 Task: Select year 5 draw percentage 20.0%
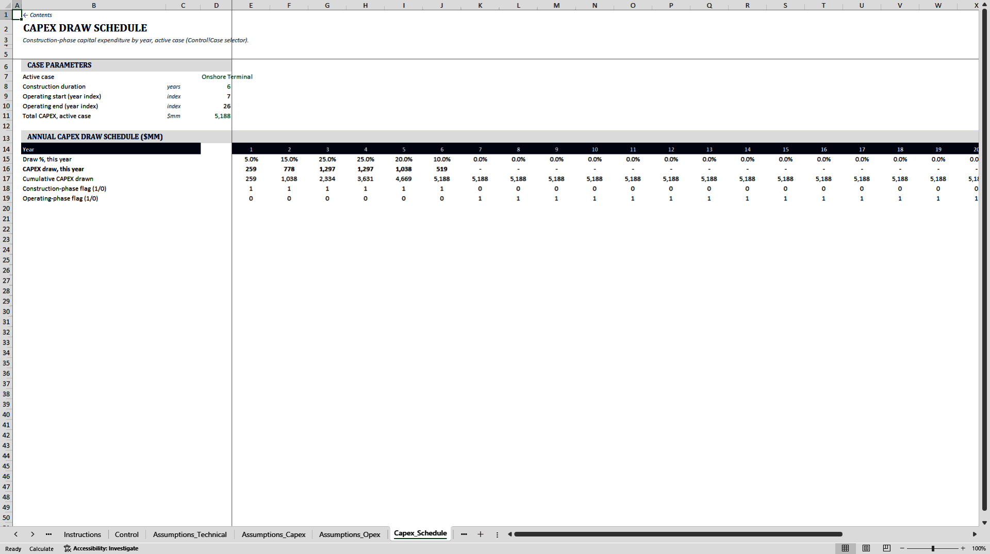click(x=403, y=159)
